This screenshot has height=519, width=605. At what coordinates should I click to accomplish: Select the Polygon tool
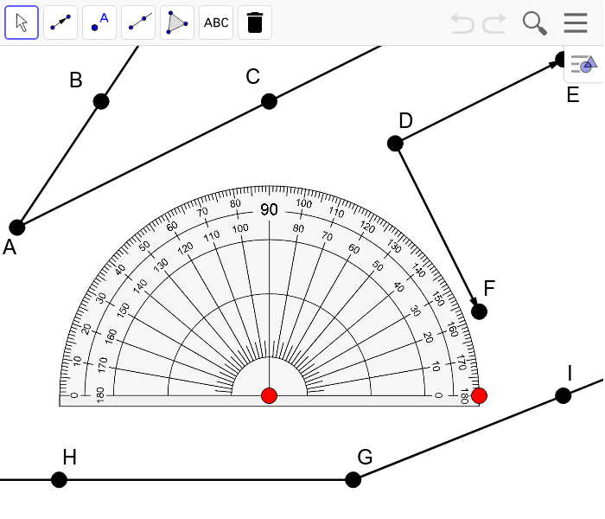tap(177, 22)
